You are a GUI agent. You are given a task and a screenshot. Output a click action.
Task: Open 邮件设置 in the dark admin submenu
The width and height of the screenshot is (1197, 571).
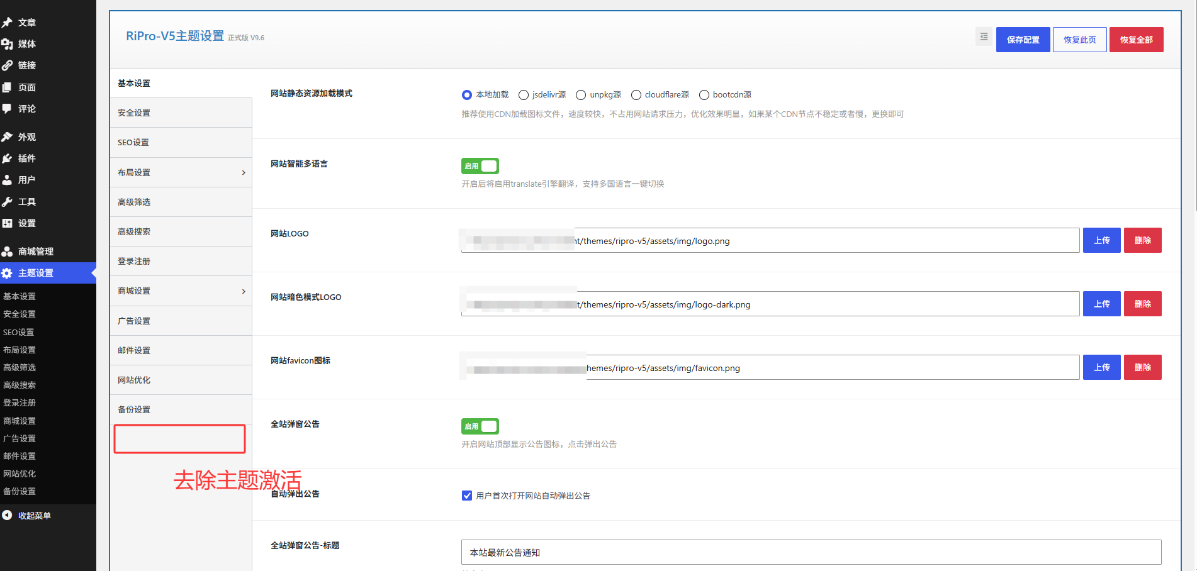click(x=20, y=456)
